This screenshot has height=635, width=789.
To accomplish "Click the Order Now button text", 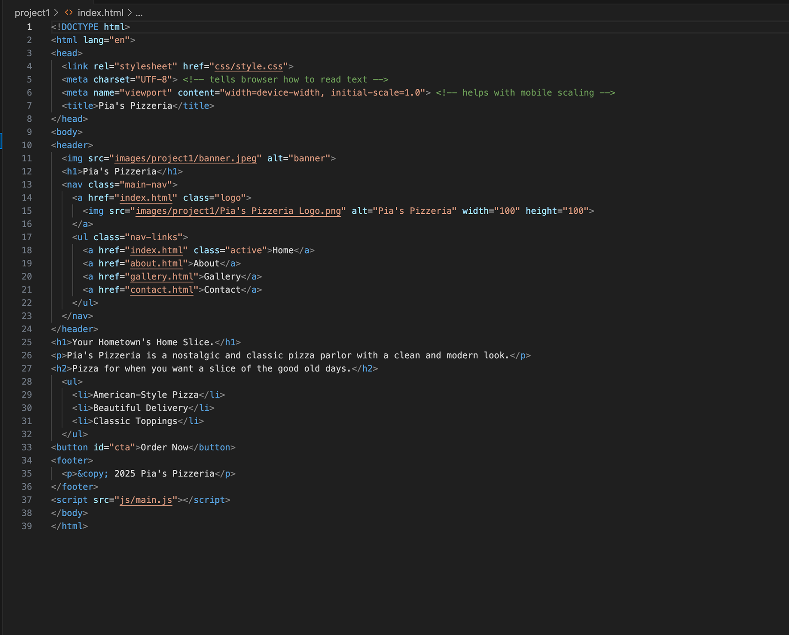I will pos(164,448).
